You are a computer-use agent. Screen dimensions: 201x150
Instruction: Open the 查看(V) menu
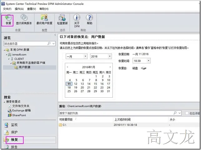point(32,9)
